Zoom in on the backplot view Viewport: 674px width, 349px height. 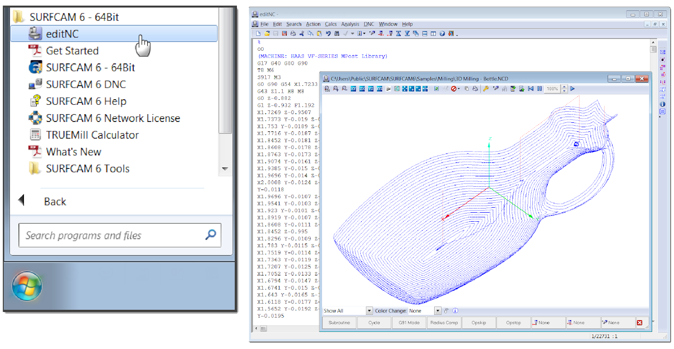(x=336, y=89)
